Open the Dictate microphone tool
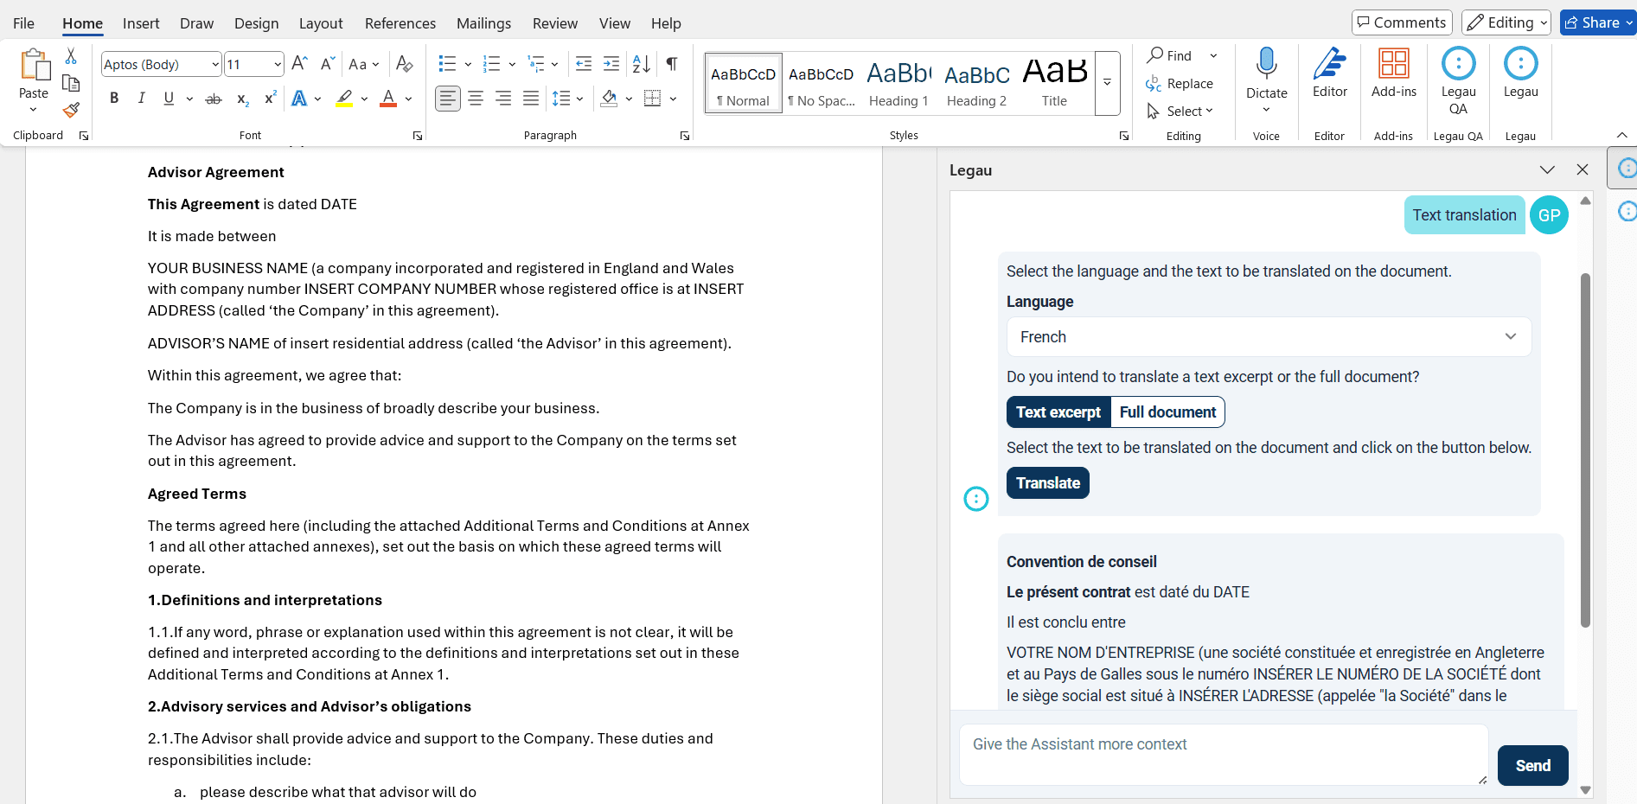Image resolution: width=1637 pixels, height=804 pixels. pyautogui.click(x=1266, y=65)
